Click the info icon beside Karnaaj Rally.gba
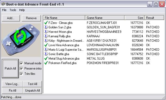 point(46,36)
